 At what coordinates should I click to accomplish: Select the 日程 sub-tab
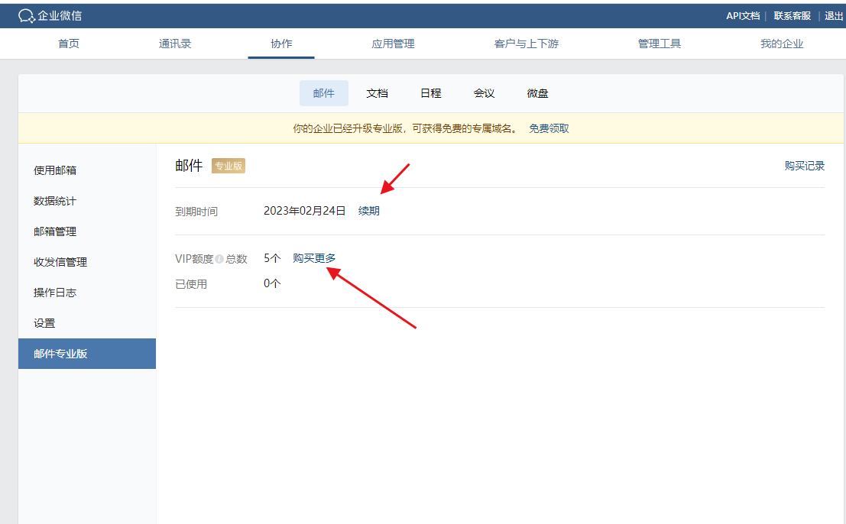430,93
